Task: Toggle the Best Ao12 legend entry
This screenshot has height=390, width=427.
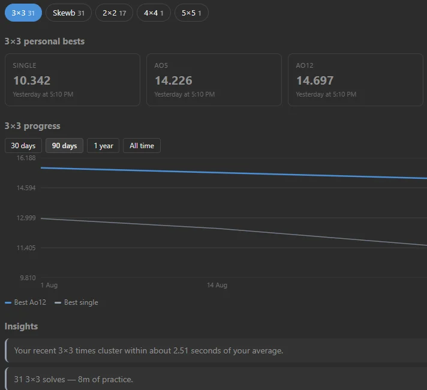Action: pos(26,302)
